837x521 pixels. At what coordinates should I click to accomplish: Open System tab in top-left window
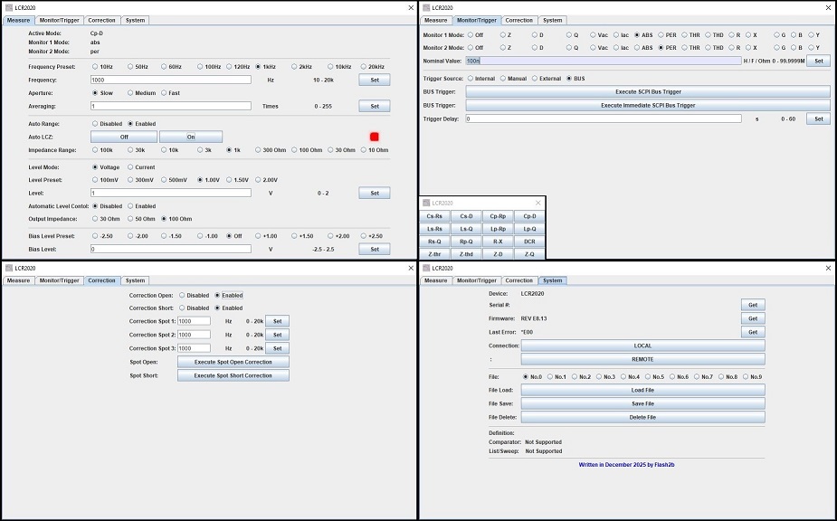tap(135, 20)
